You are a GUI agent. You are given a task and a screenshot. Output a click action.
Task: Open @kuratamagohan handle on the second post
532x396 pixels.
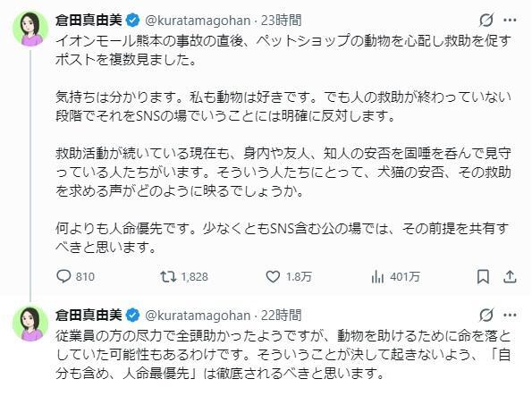198,316
